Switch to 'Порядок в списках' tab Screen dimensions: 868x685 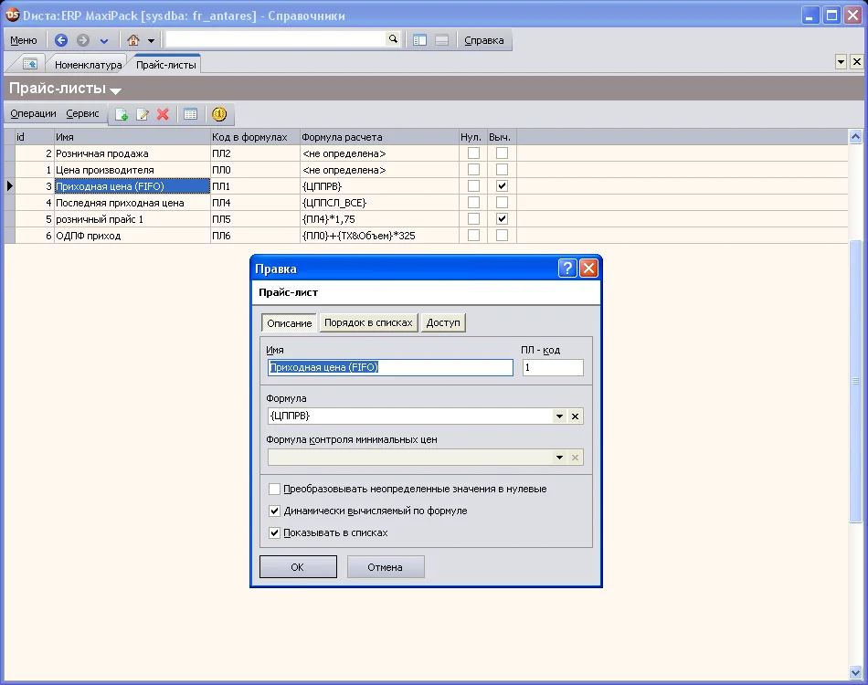[x=368, y=323]
